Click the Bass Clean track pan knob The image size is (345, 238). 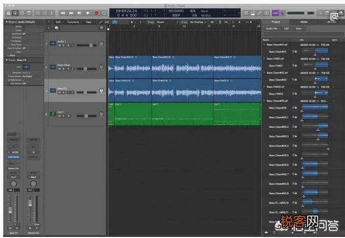pyautogui.click(x=101, y=67)
